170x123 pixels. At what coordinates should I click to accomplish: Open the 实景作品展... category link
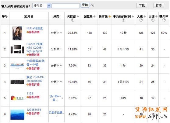point(56,112)
